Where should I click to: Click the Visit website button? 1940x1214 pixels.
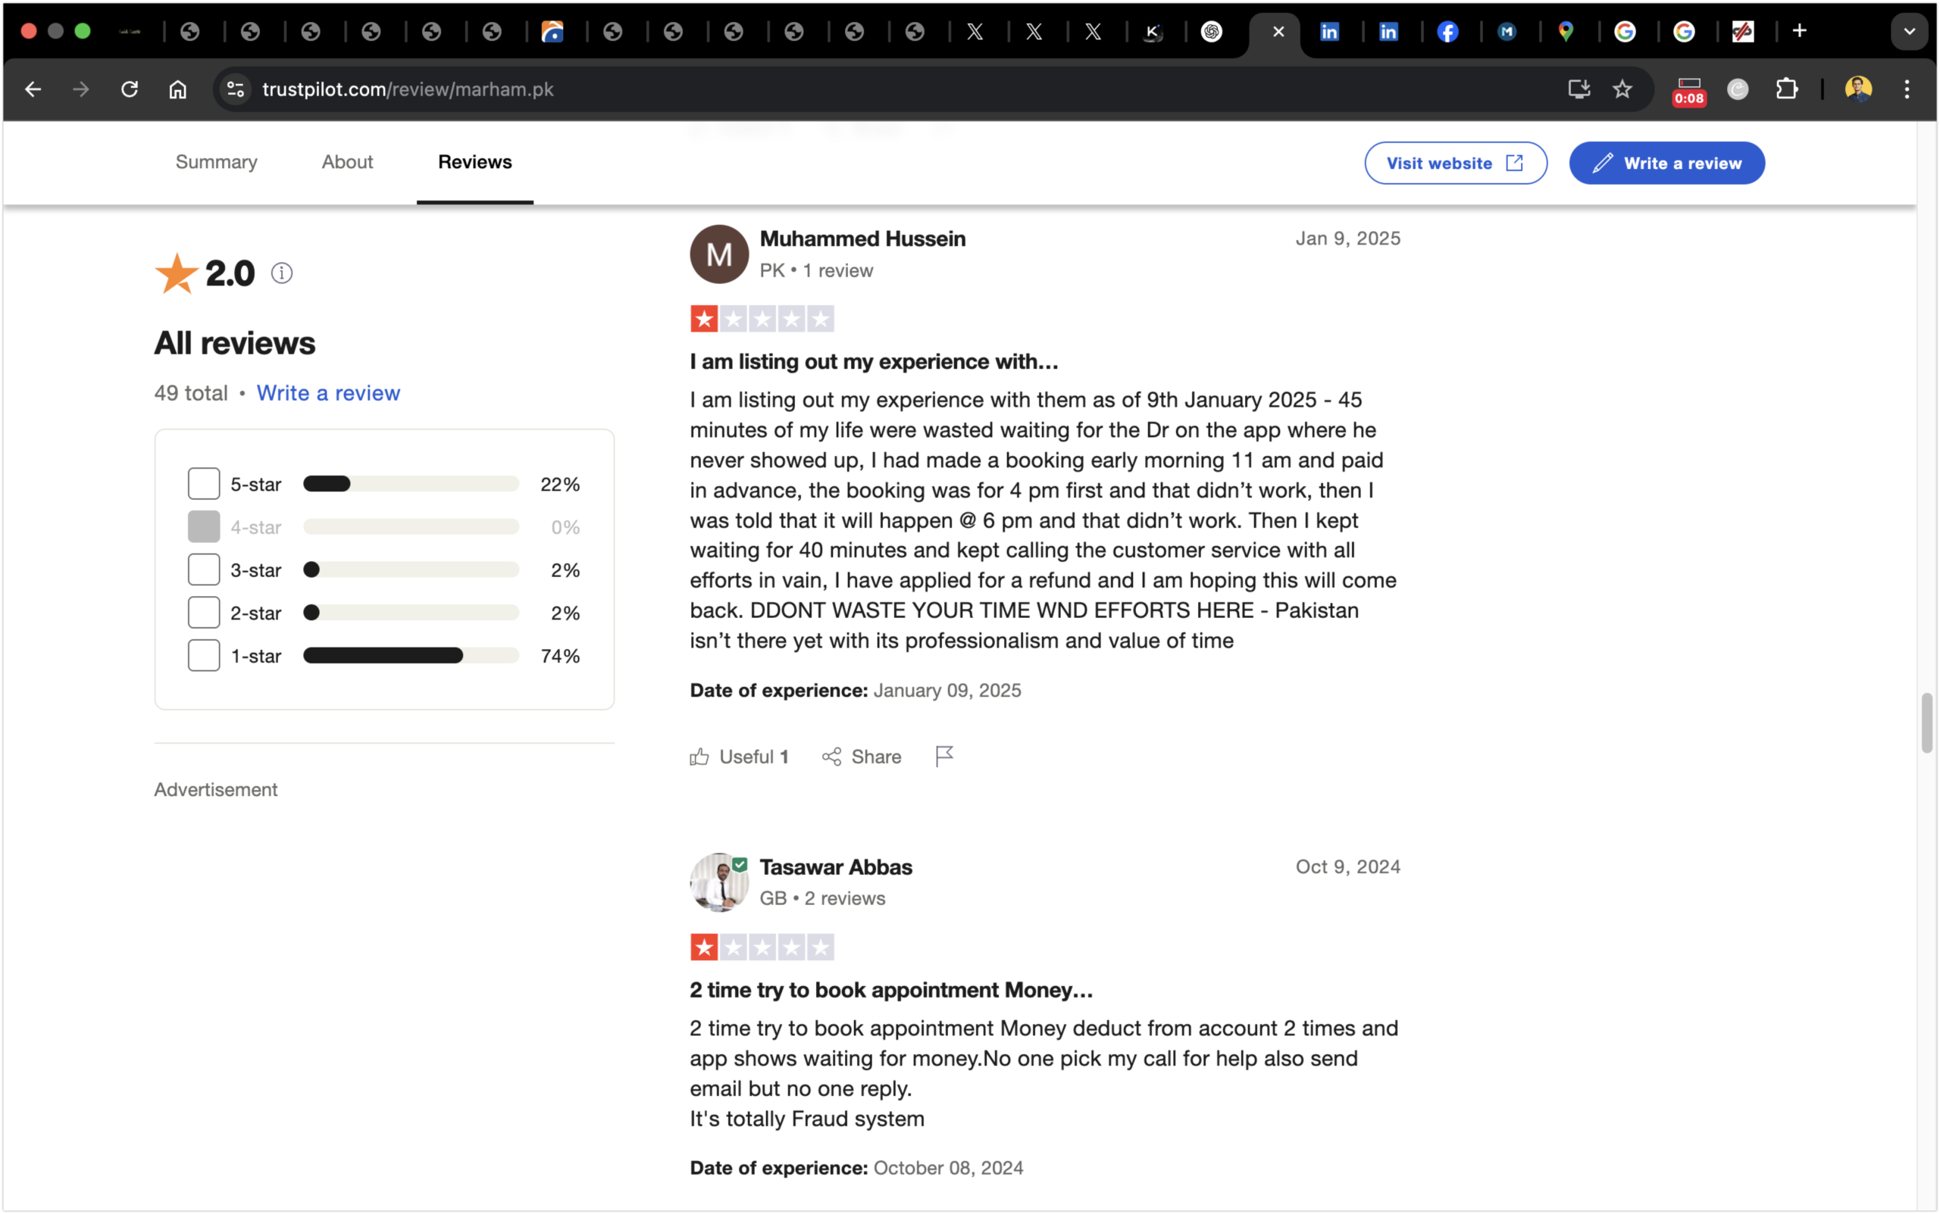coord(1455,163)
